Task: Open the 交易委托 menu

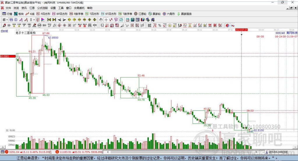Action: pos(79,8)
